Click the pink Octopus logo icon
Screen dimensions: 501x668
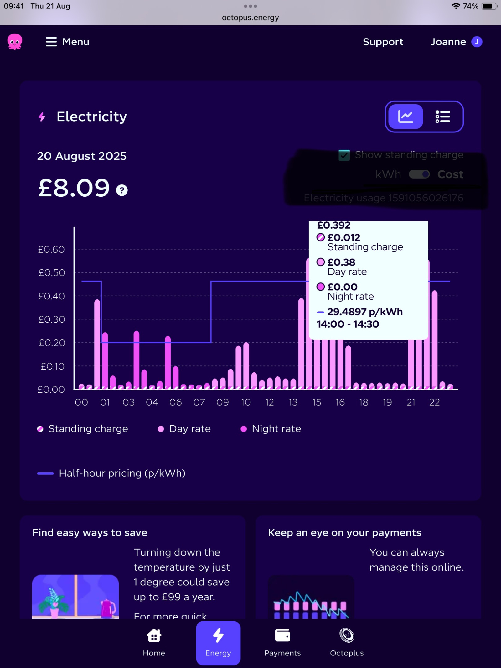[x=15, y=42]
